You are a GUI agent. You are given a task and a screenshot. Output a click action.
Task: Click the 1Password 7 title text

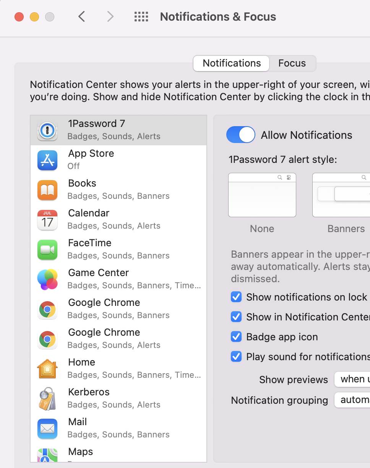[x=97, y=124]
